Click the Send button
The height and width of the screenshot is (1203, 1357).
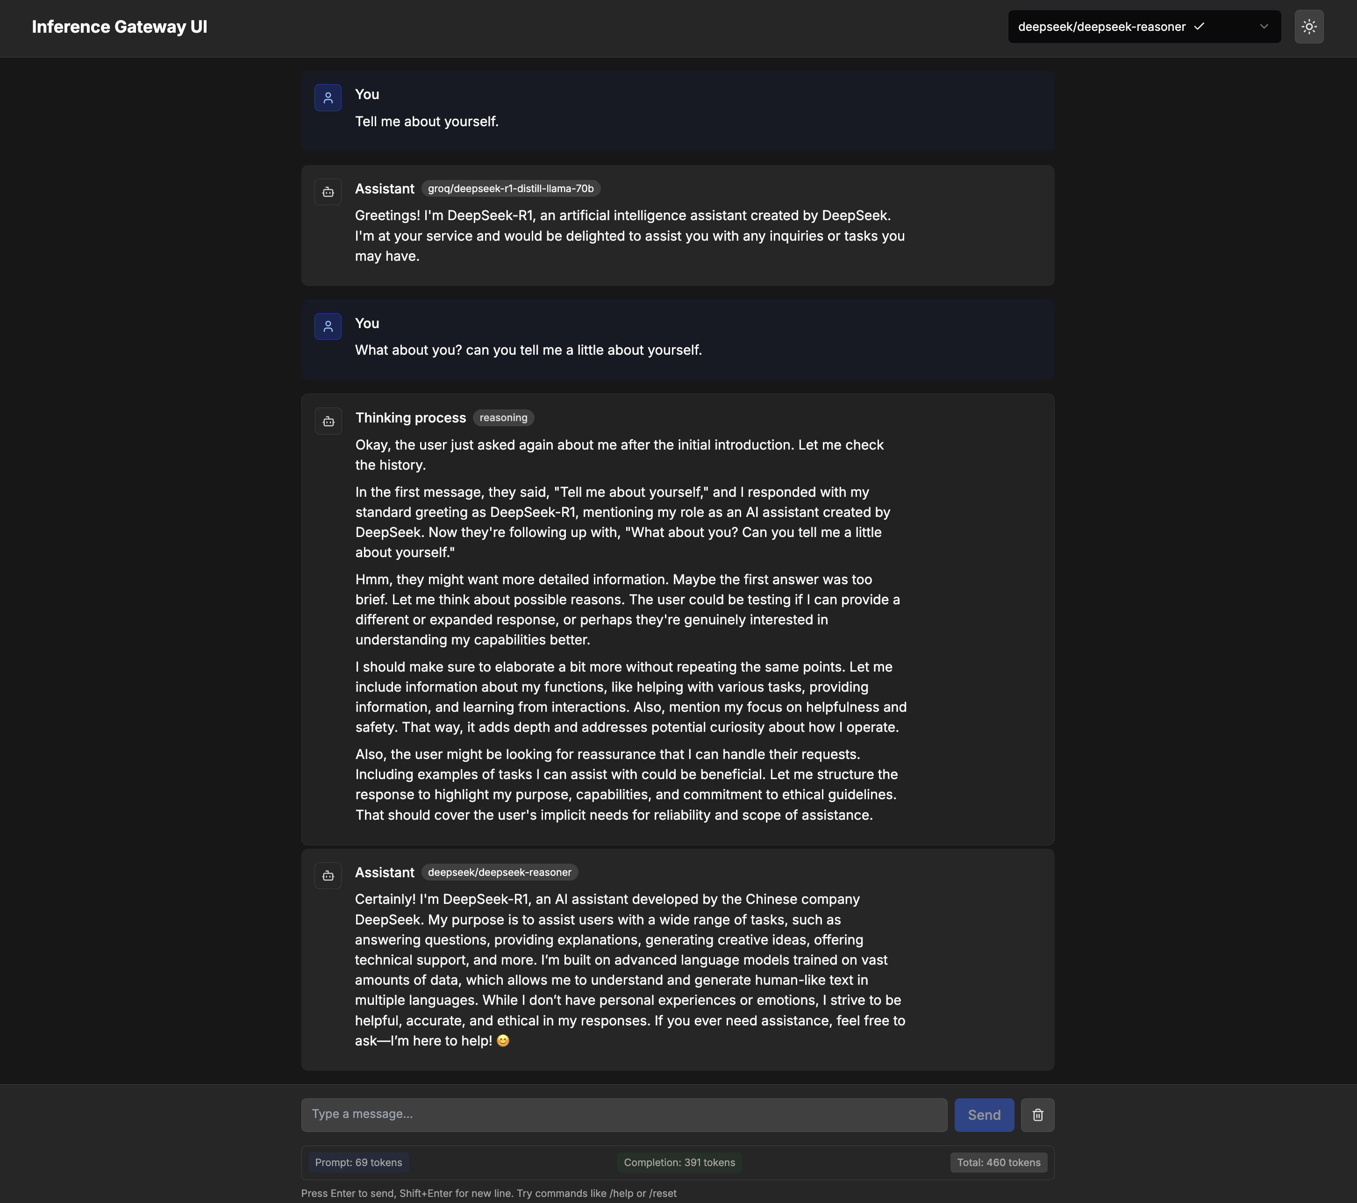click(x=984, y=1115)
